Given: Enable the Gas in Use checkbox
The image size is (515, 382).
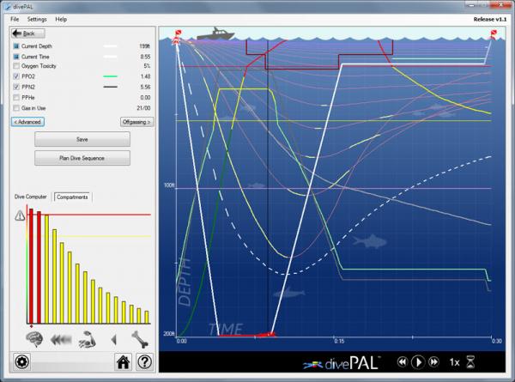Looking at the screenshot, I should (x=17, y=109).
